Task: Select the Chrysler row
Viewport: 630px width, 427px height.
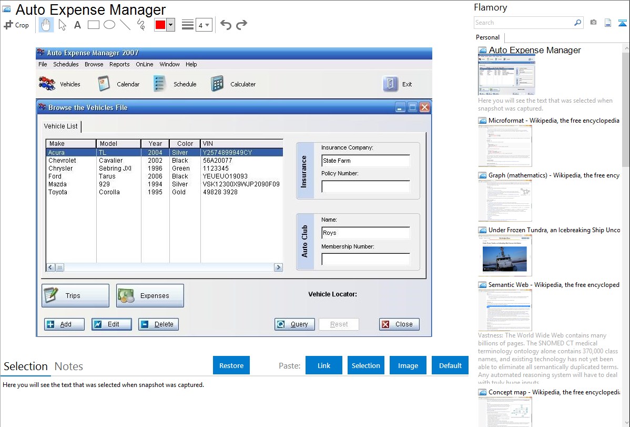Action: (x=164, y=168)
